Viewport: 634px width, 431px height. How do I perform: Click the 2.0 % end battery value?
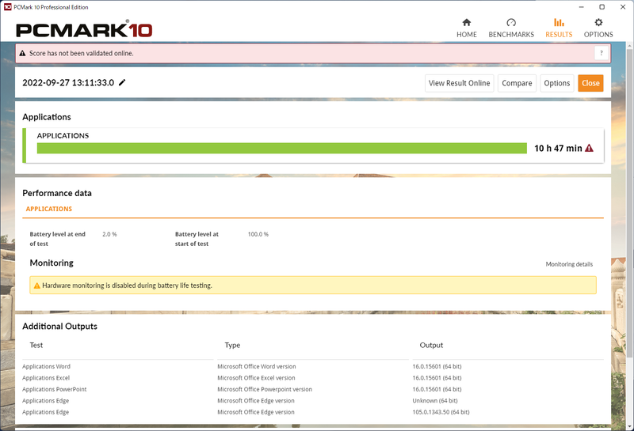(x=109, y=234)
